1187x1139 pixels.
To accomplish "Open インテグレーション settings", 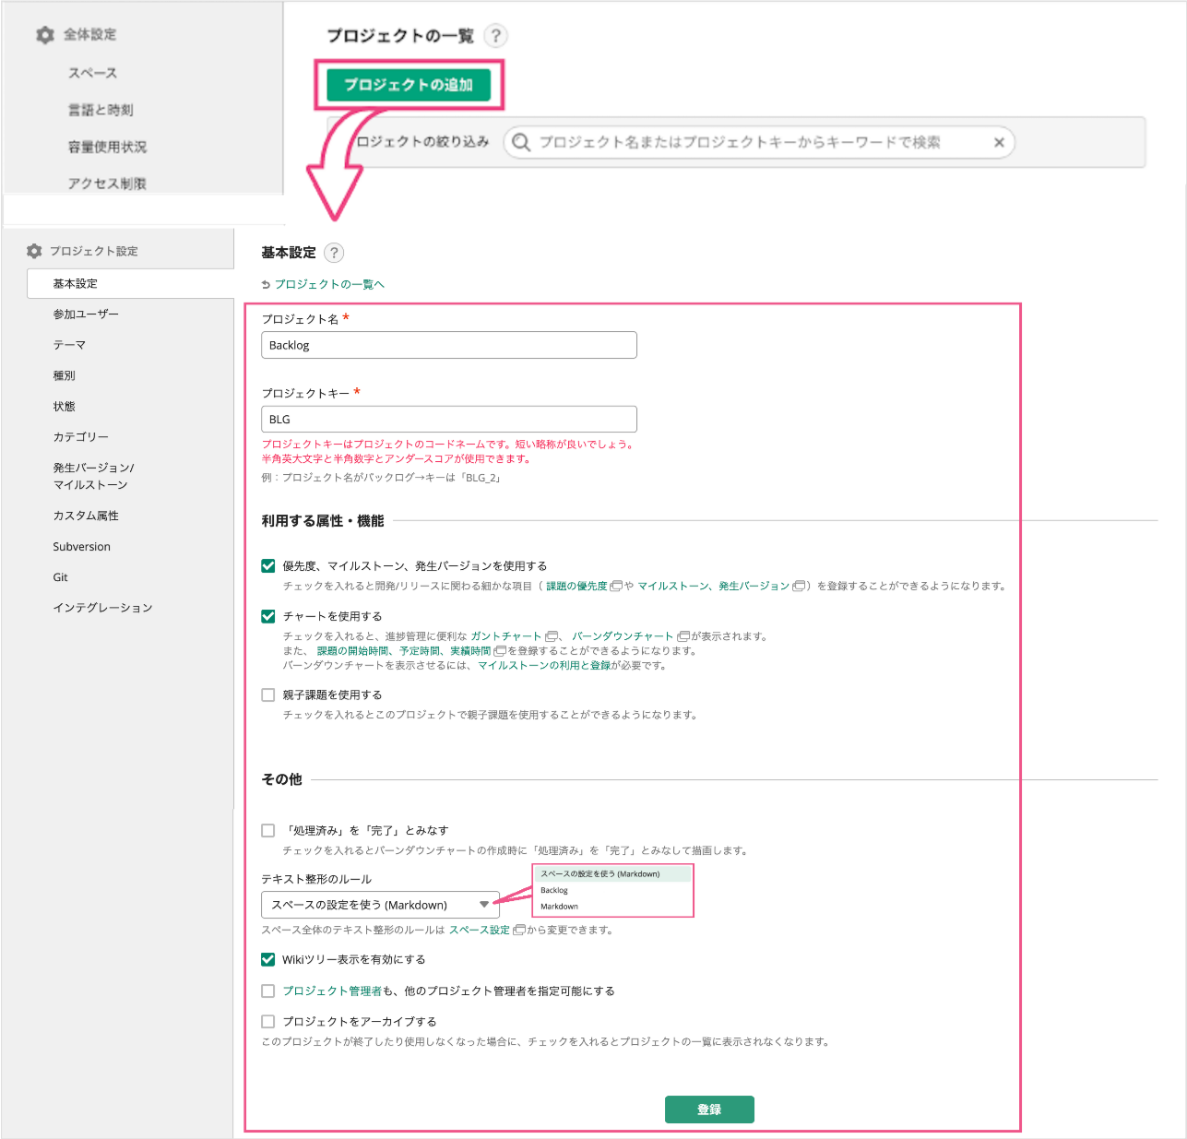I will pyautogui.click(x=102, y=608).
